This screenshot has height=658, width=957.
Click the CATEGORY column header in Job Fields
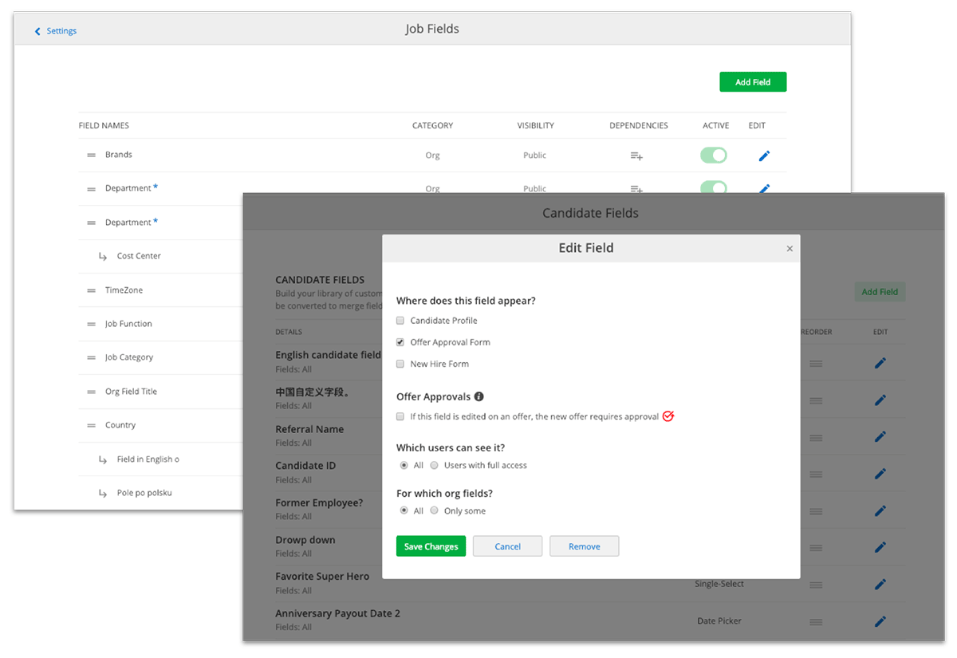(432, 125)
